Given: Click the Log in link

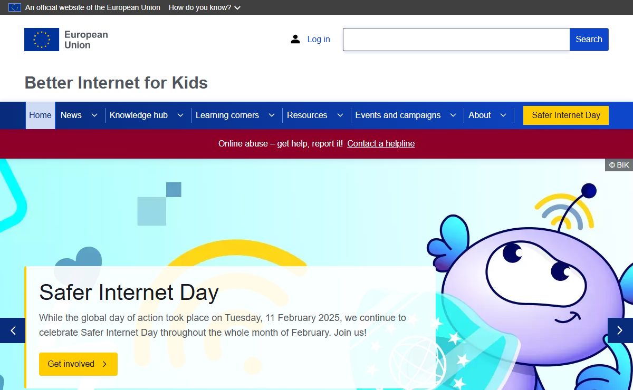Looking at the screenshot, I should pos(319,40).
